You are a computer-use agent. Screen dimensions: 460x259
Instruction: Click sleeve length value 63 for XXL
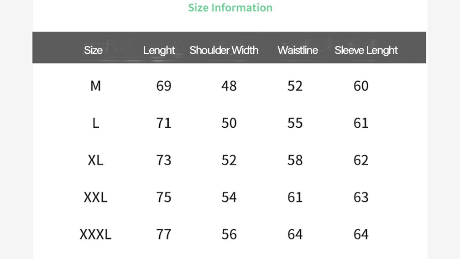click(x=361, y=197)
